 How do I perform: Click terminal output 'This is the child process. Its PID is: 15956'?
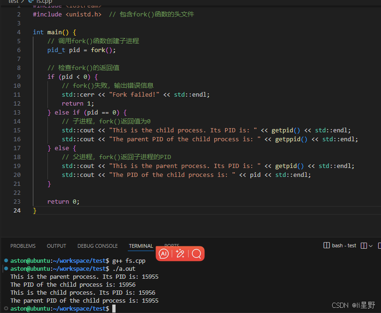pyautogui.click(x=83, y=293)
